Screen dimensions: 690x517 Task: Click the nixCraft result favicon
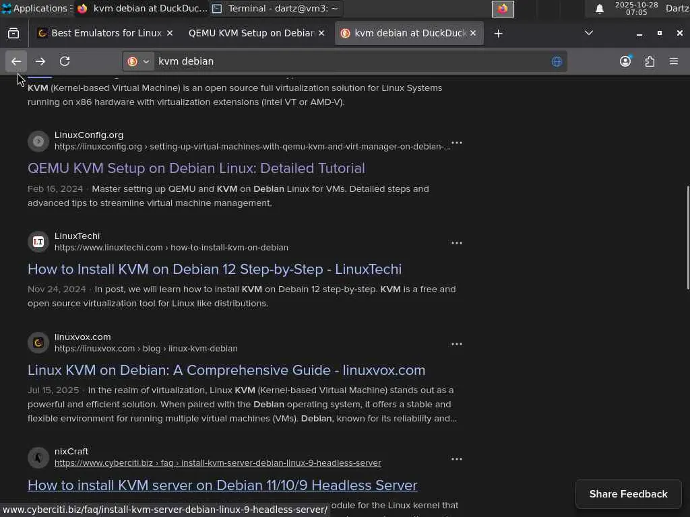click(x=38, y=458)
